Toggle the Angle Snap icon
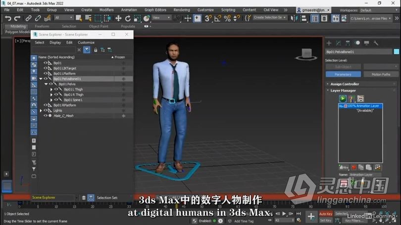 [218, 18]
